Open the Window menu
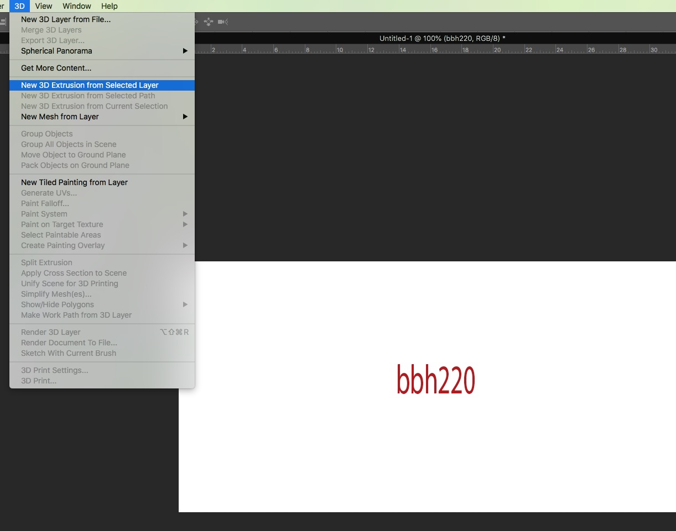The image size is (676, 531). pyautogui.click(x=77, y=6)
